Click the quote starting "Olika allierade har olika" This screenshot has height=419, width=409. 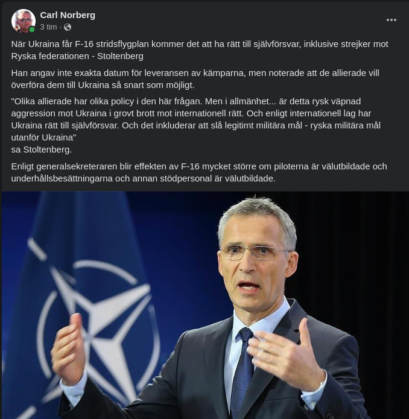click(196, 119)
